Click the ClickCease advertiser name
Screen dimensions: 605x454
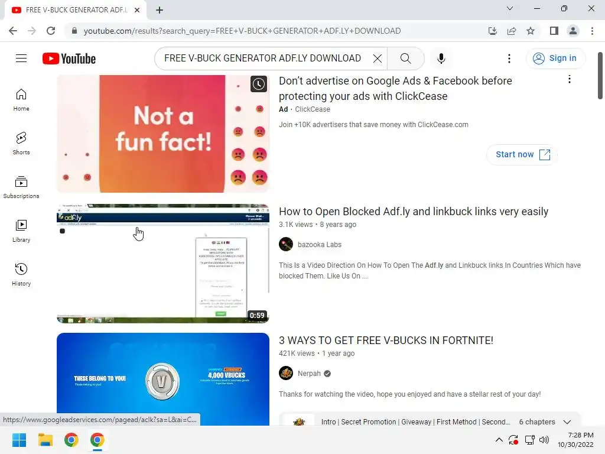click(313, 109)
